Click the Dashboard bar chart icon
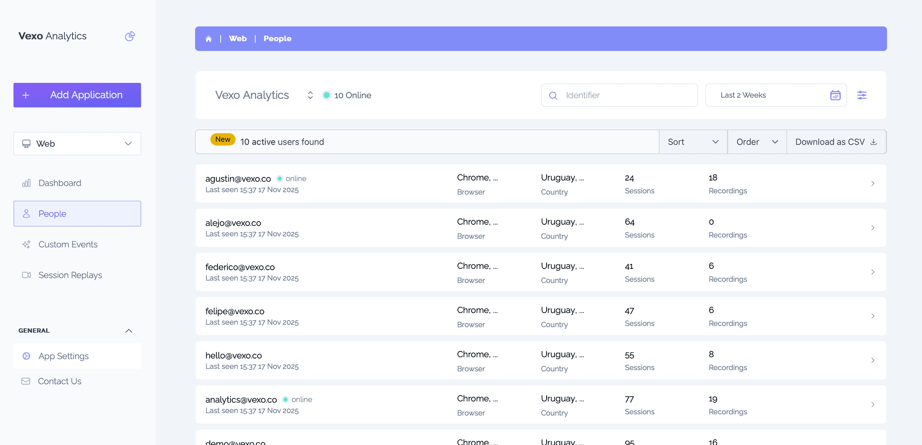Image resolution: width=922 pixels, height=445 pixels. point(27,183)
